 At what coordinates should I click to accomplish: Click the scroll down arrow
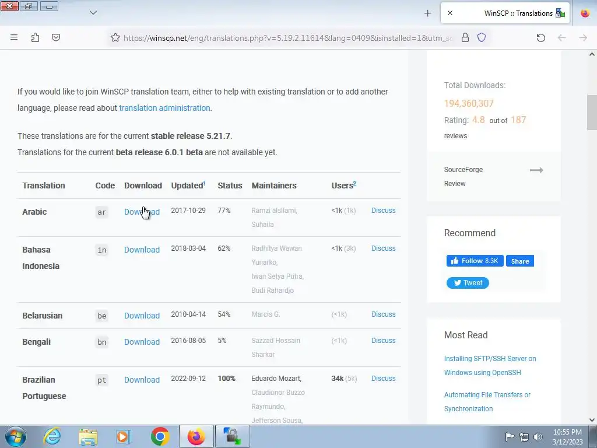[x=592, y=420]
